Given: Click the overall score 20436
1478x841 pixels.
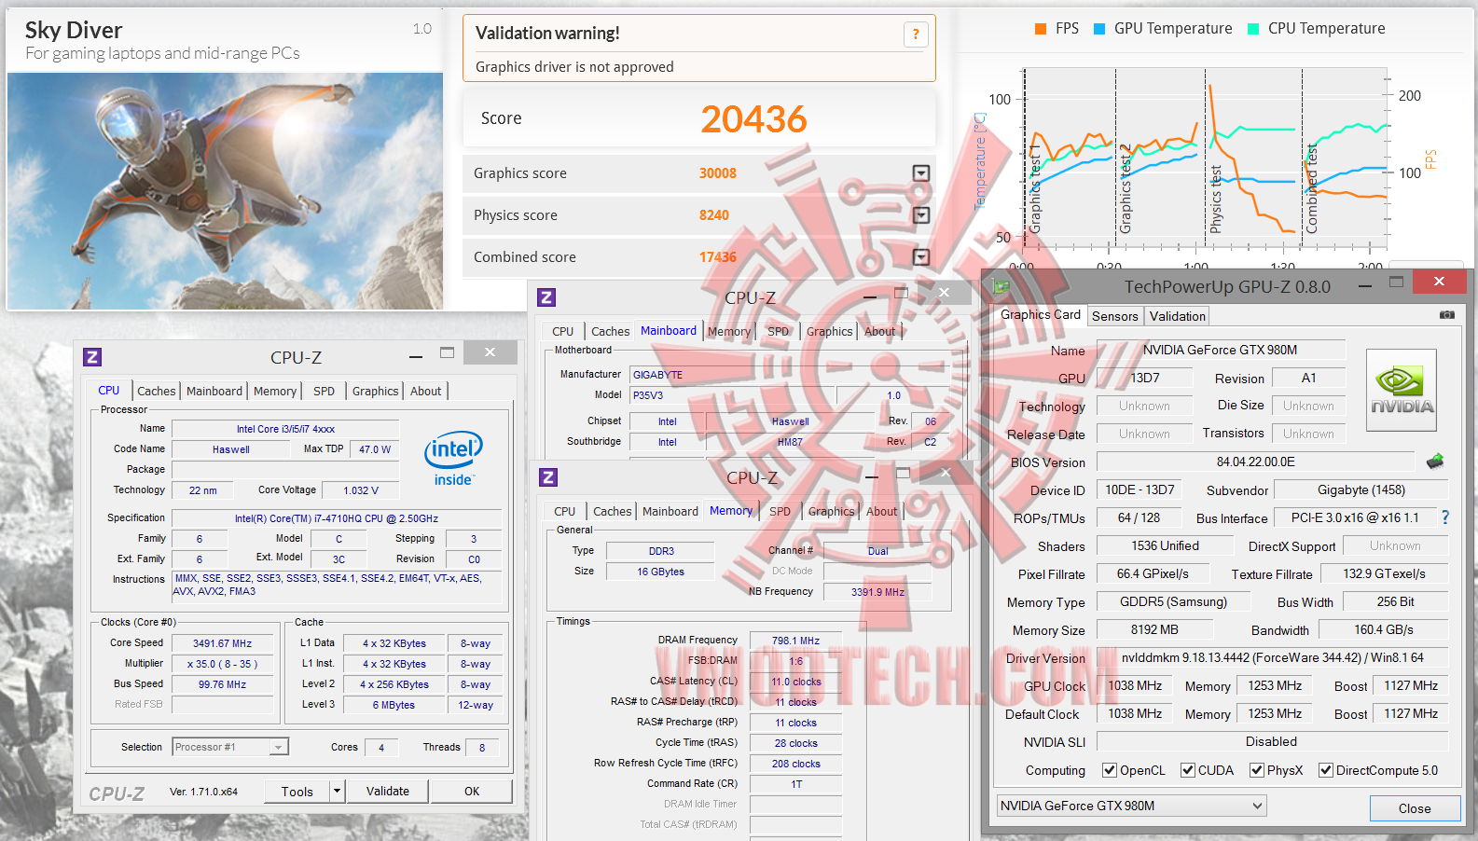Looking at the screenshot, I should pyautogui.click(x=753, y=119).
